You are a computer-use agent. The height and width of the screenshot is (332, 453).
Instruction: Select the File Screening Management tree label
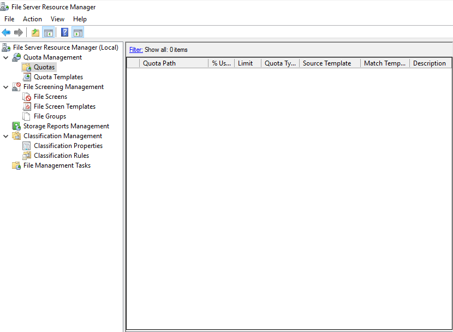63,87
